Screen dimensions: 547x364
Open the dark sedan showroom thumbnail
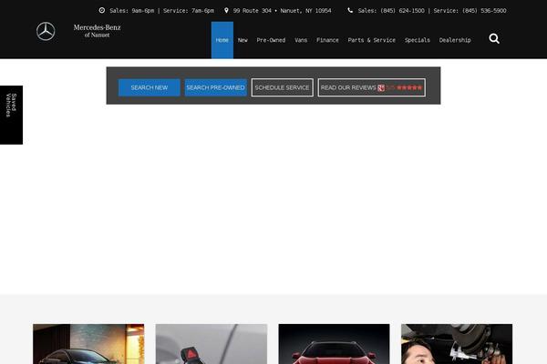pos(88,344)
